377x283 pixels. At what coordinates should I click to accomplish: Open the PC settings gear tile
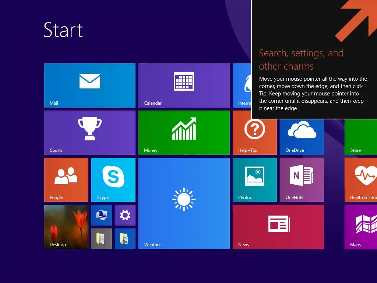click(x=125, y=215)
